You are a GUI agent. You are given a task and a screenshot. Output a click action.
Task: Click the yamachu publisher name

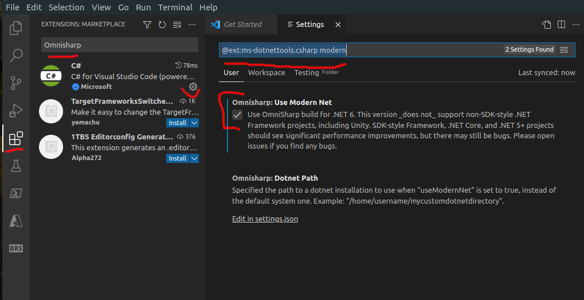click(85, 123)
